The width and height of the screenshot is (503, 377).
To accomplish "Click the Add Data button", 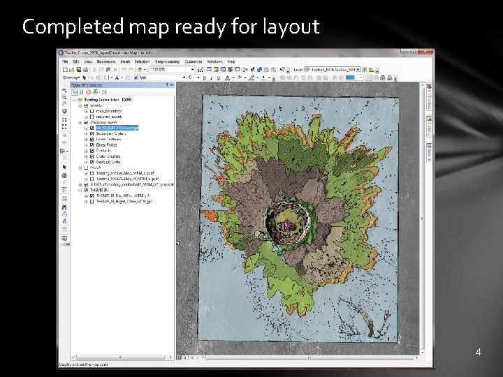I will pyautogui.click(x=141, y=69).
